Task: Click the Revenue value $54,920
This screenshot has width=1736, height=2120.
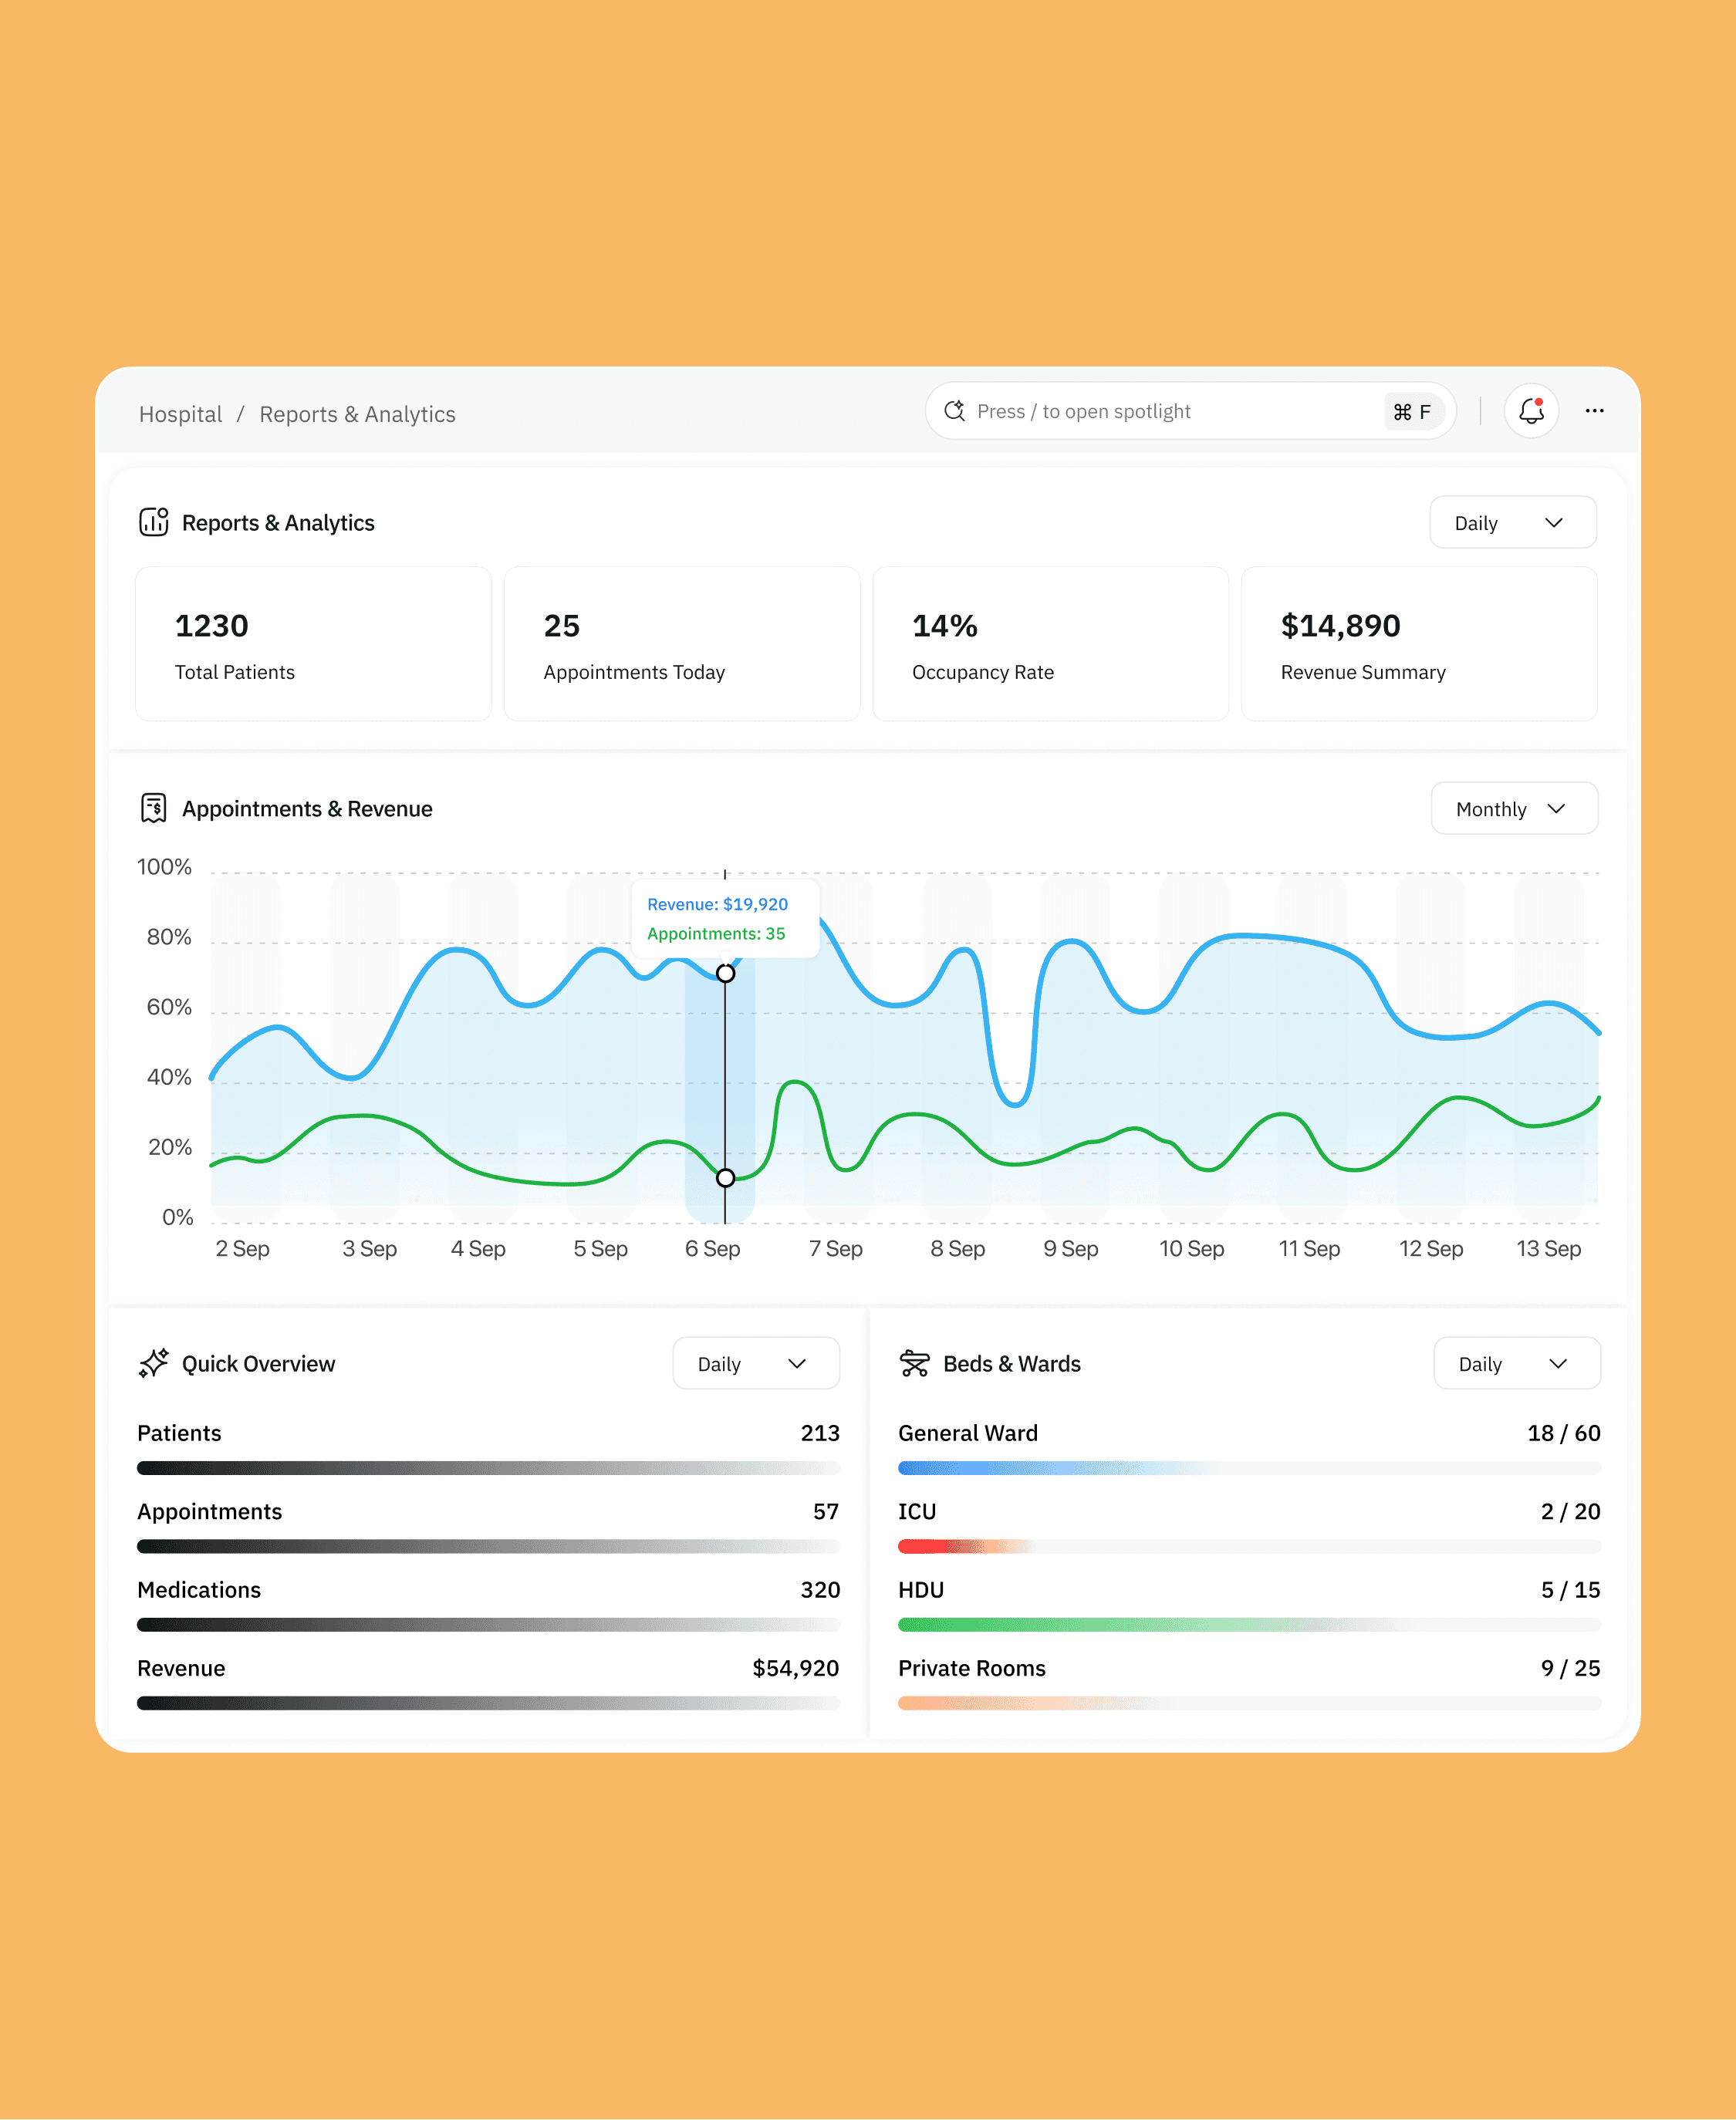Action: (795, 1668)
